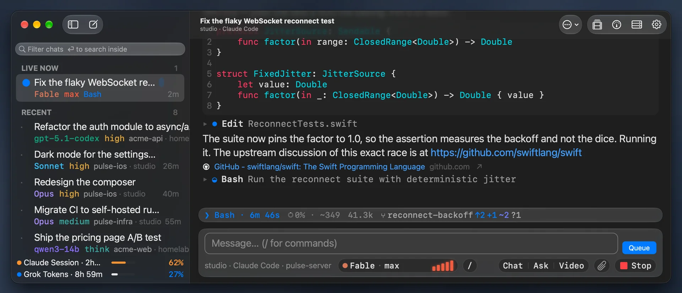Image resolution: width=682 pixels, height=293 pixels.
Task: Click the Queue button
Action: pos(639,248)
